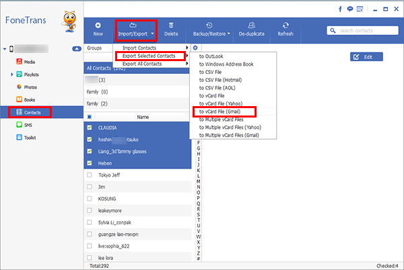Viewport: 404px width, 270px height.
Task: Jump to letter W in index
Action: tap(199, 236)
